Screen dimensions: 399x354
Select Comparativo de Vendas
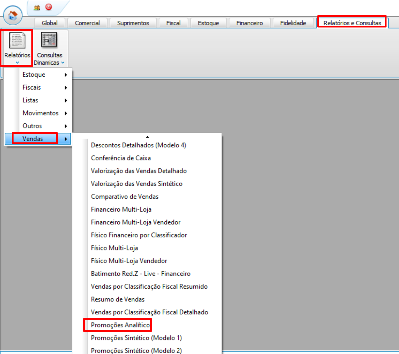pyautogui.click(x=125, y=197)
